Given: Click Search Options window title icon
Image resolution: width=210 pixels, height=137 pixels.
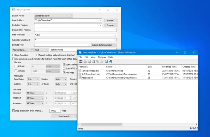Looking at the screenshot, I should pos(13,10).
